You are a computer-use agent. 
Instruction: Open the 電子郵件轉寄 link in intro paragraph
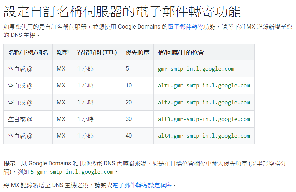tap(186, 27)
